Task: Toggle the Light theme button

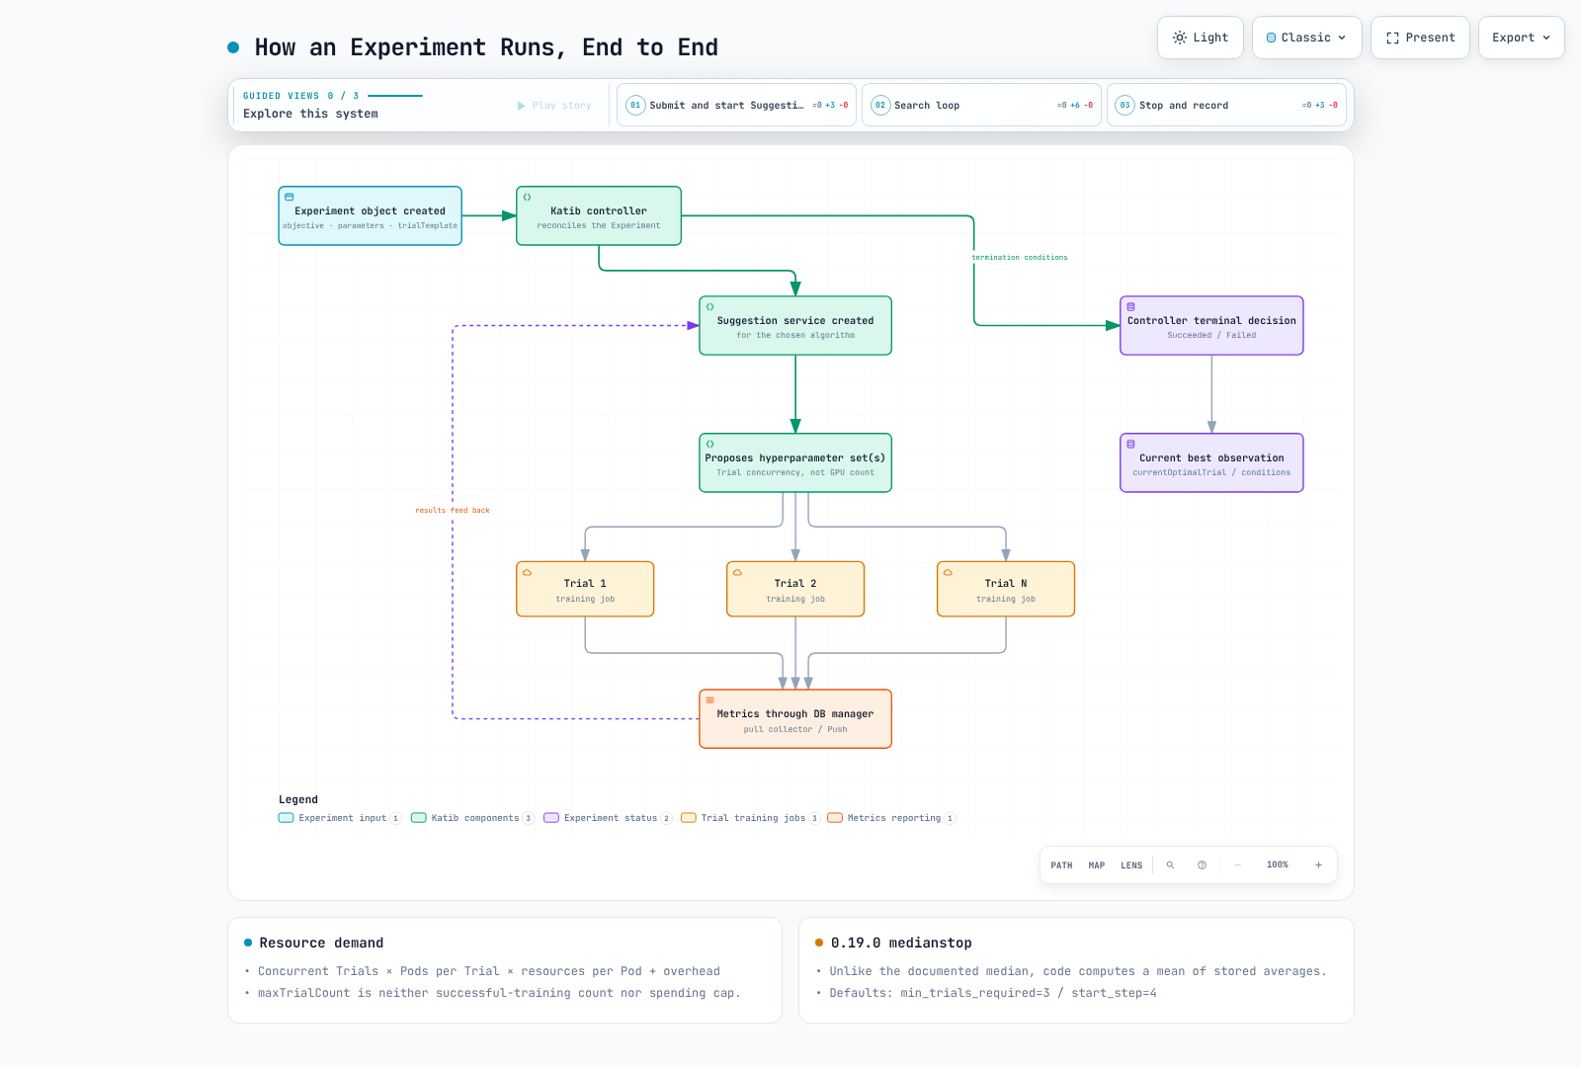Action: tap(1200, 38)
